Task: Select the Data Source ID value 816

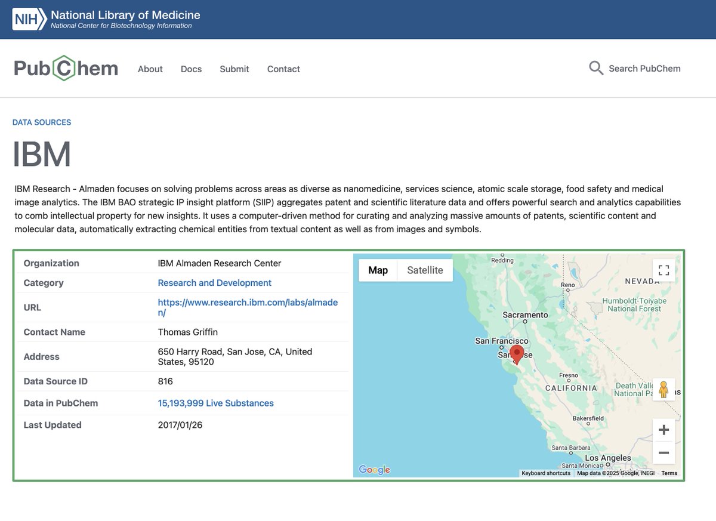Action: tap(165, 381)
